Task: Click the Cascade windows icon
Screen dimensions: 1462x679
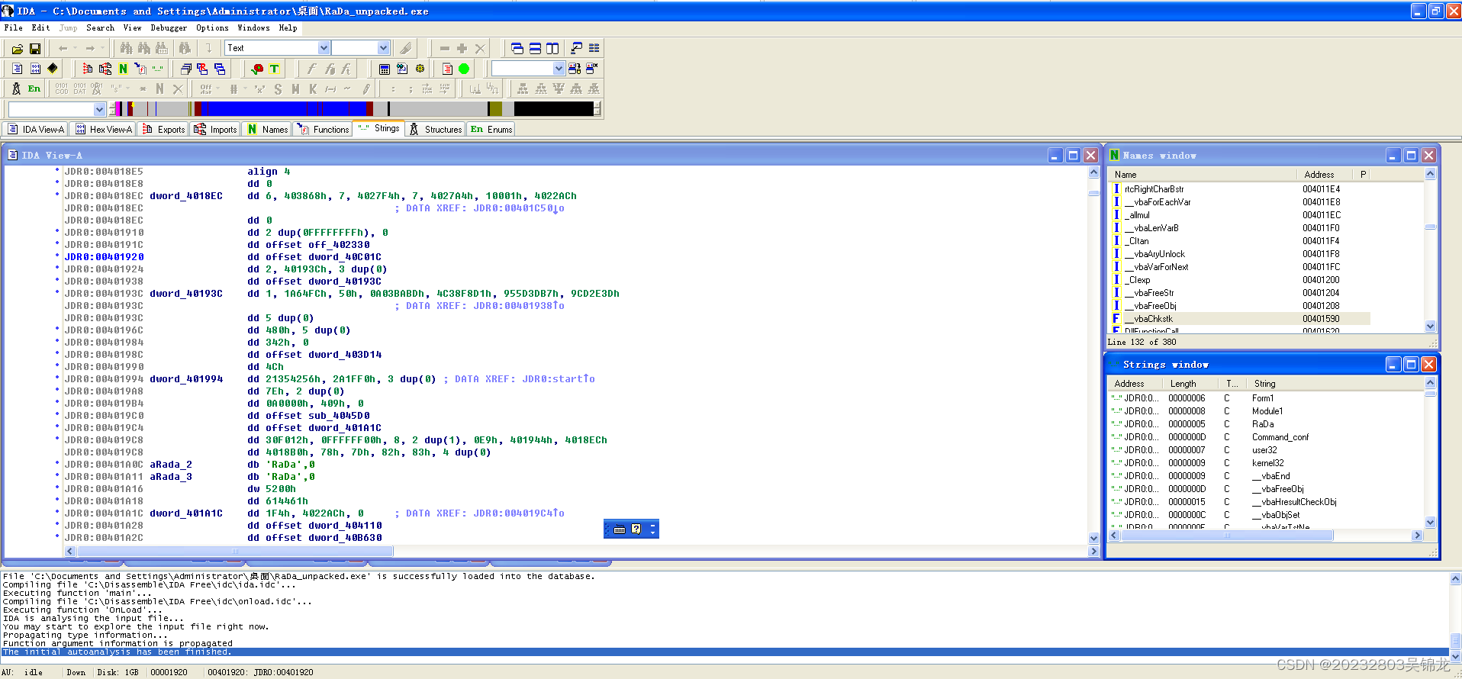Action: pos(517,48)
